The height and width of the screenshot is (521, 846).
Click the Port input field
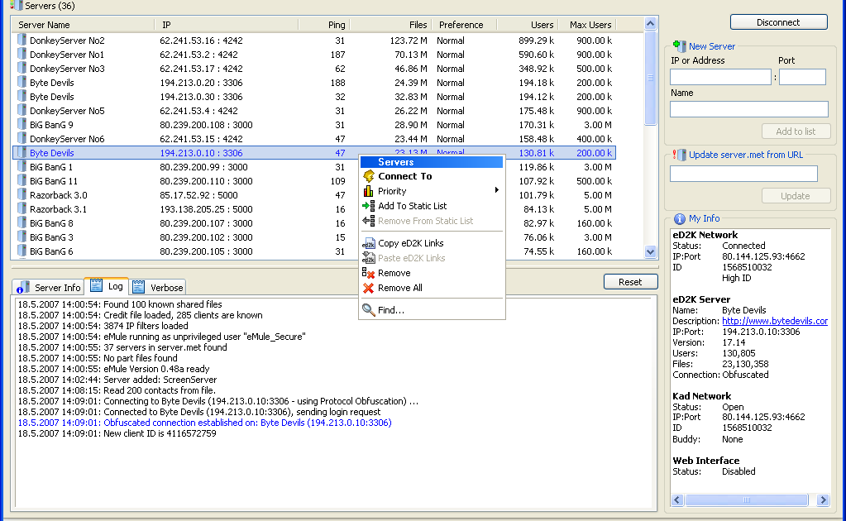click(x=802, y=77)
